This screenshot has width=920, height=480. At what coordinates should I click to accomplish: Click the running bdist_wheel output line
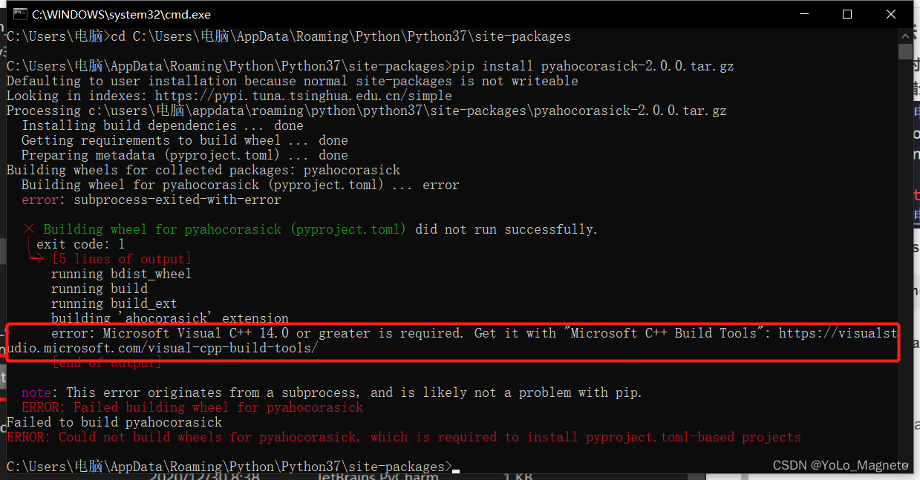click(120, 273)
